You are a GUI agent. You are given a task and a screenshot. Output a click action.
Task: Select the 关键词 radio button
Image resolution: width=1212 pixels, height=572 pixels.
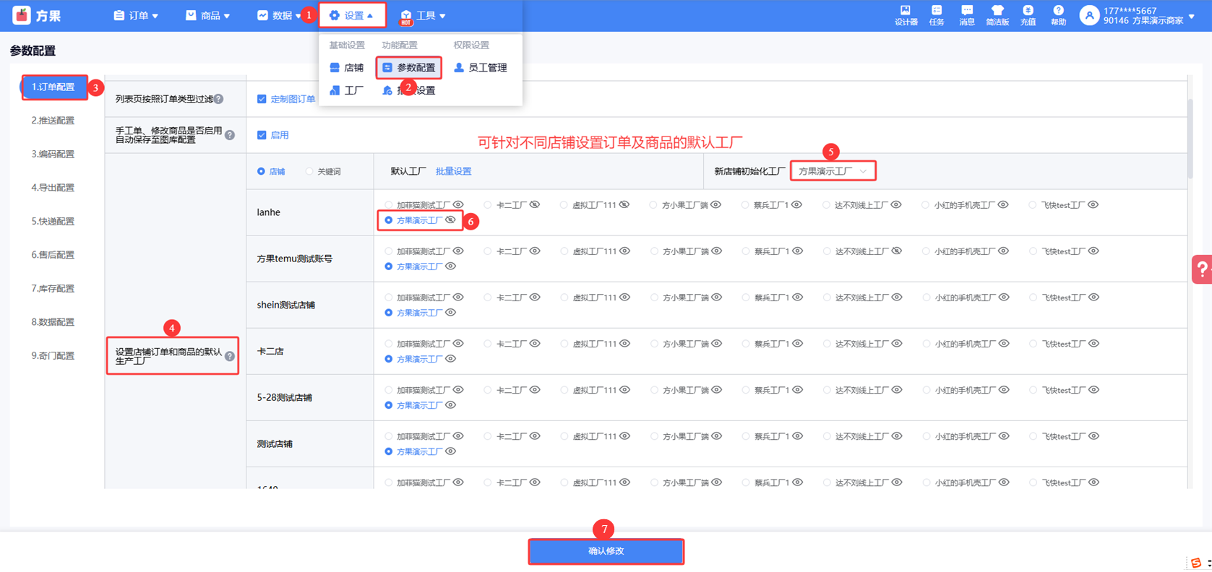(x=309, y=172)
